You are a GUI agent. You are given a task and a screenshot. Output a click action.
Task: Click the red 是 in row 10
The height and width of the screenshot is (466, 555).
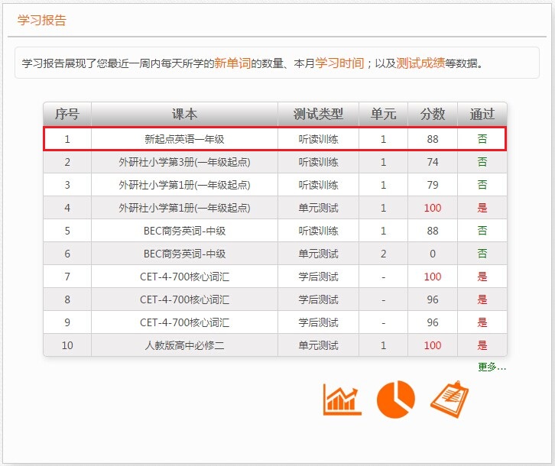click(482, 345)
